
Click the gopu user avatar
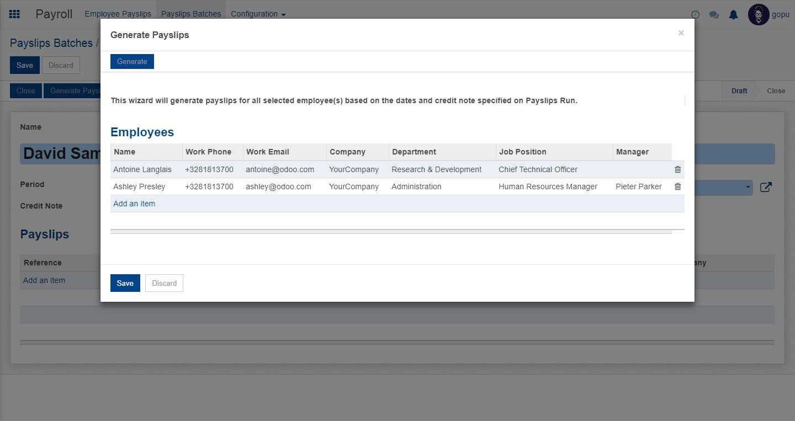click(x=759, y=15)
